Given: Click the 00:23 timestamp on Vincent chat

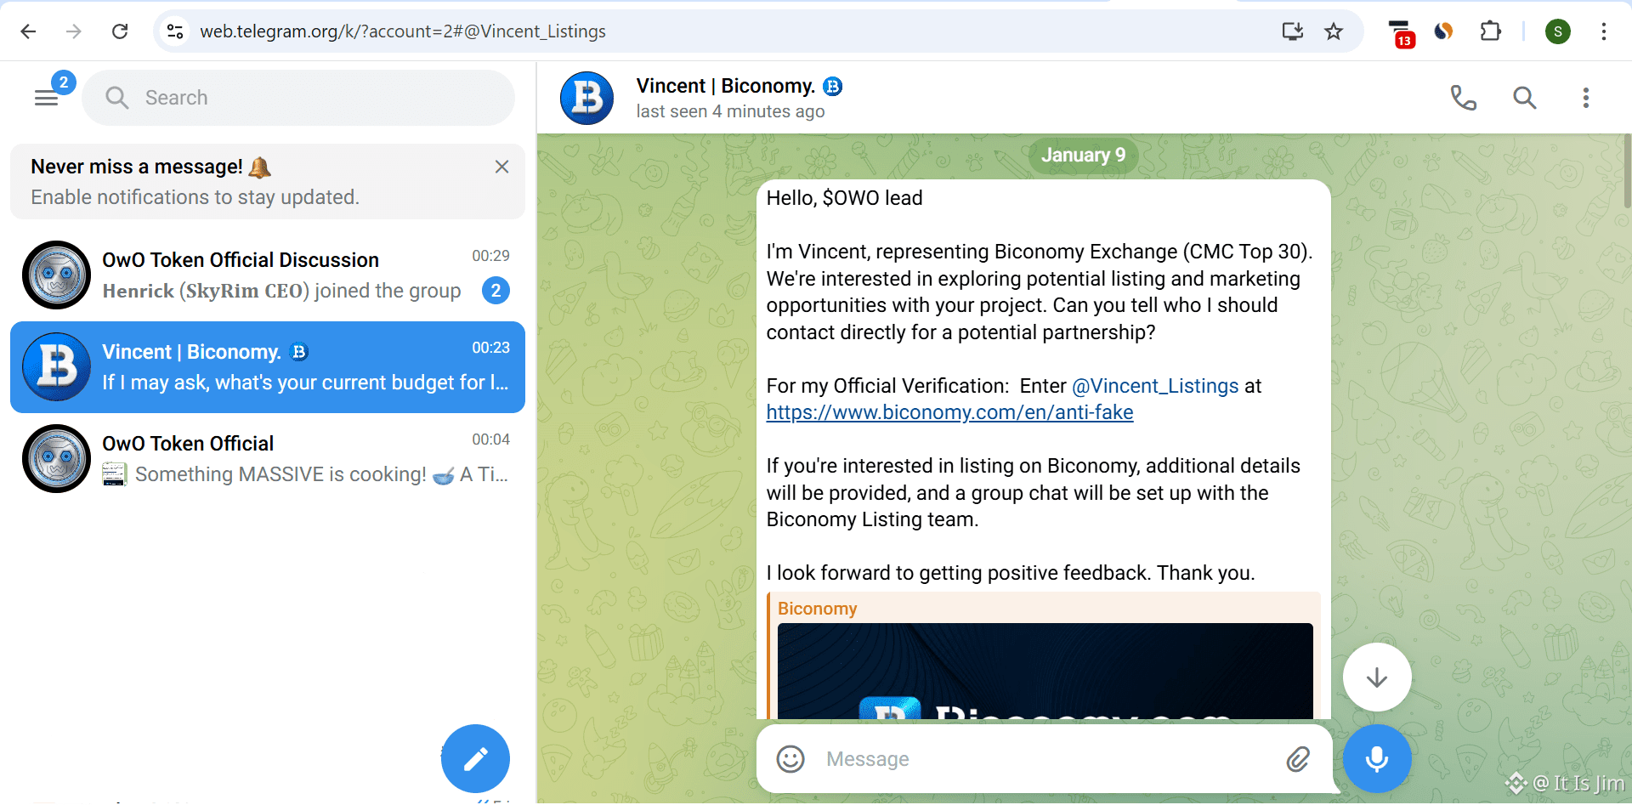Looking at the screenshot, I should pyautogui.click(x=490, y=348).
